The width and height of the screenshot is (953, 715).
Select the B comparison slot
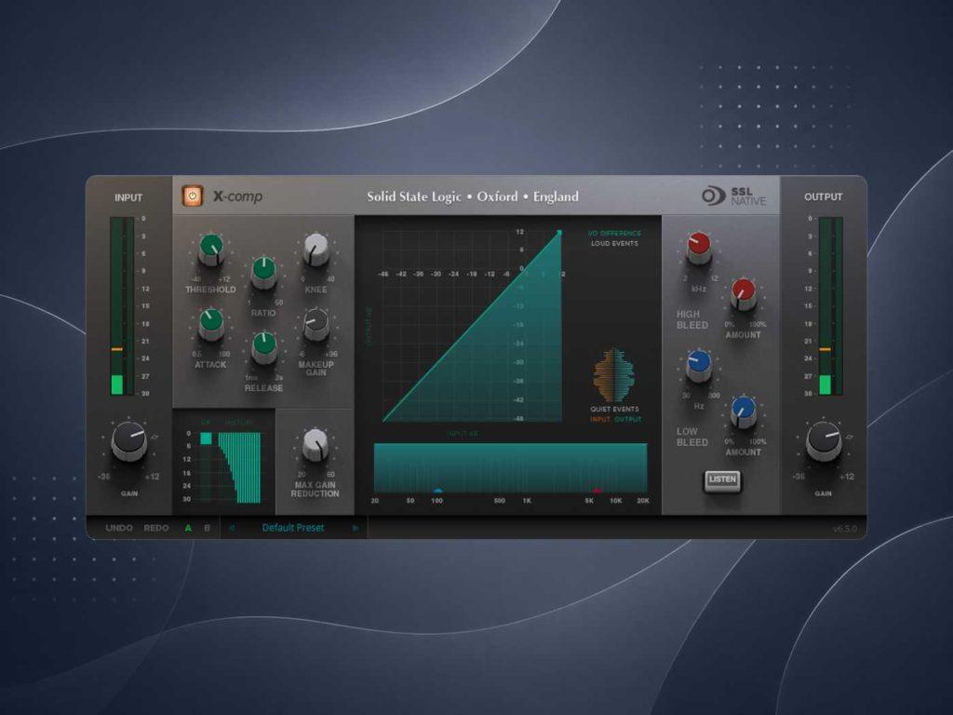pos(208,528)
